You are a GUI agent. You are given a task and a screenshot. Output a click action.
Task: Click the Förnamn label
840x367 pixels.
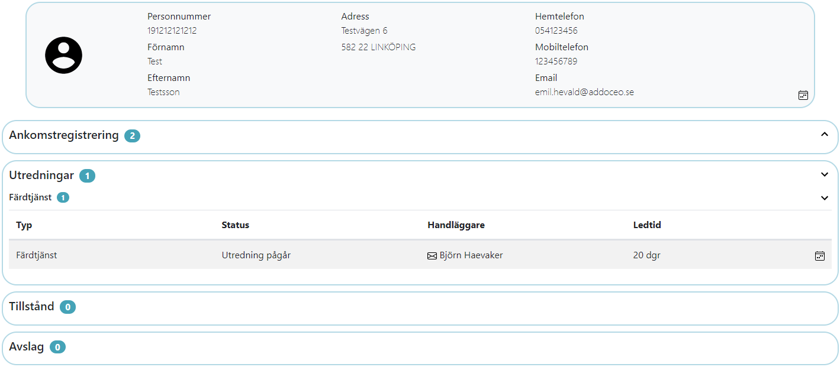[166, 47]
